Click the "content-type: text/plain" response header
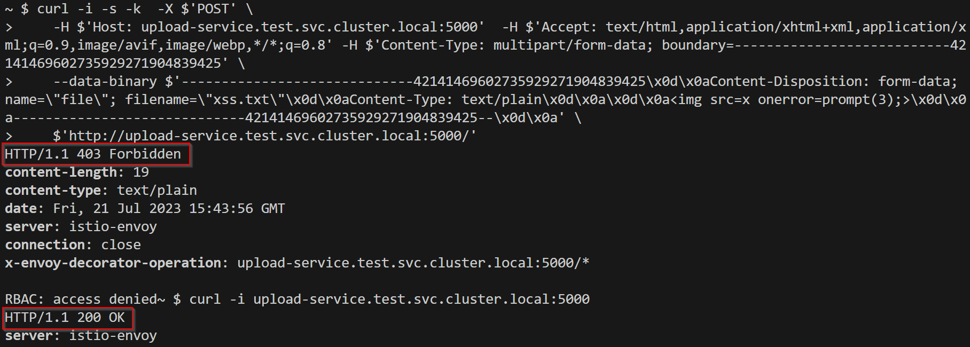Image resolution: width=970 pixels, height=347 pixels. (101, 191)
